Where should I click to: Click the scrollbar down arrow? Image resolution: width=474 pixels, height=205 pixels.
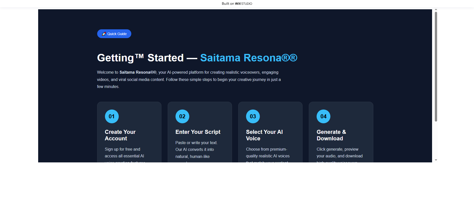tap(436, 160)
